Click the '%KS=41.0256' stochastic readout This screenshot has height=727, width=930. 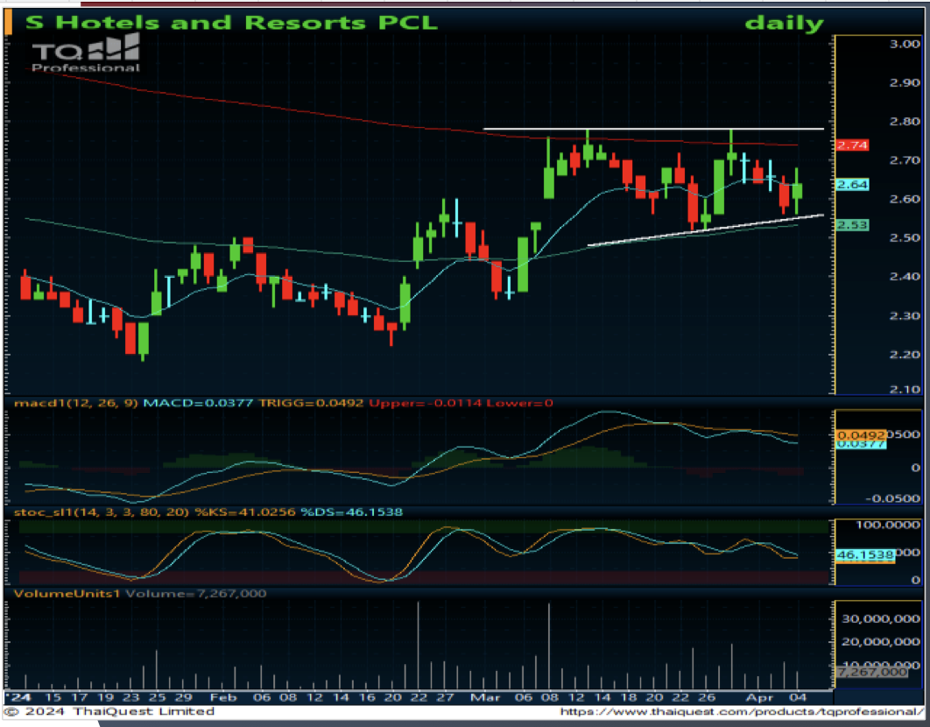click(x=245, y=512)
